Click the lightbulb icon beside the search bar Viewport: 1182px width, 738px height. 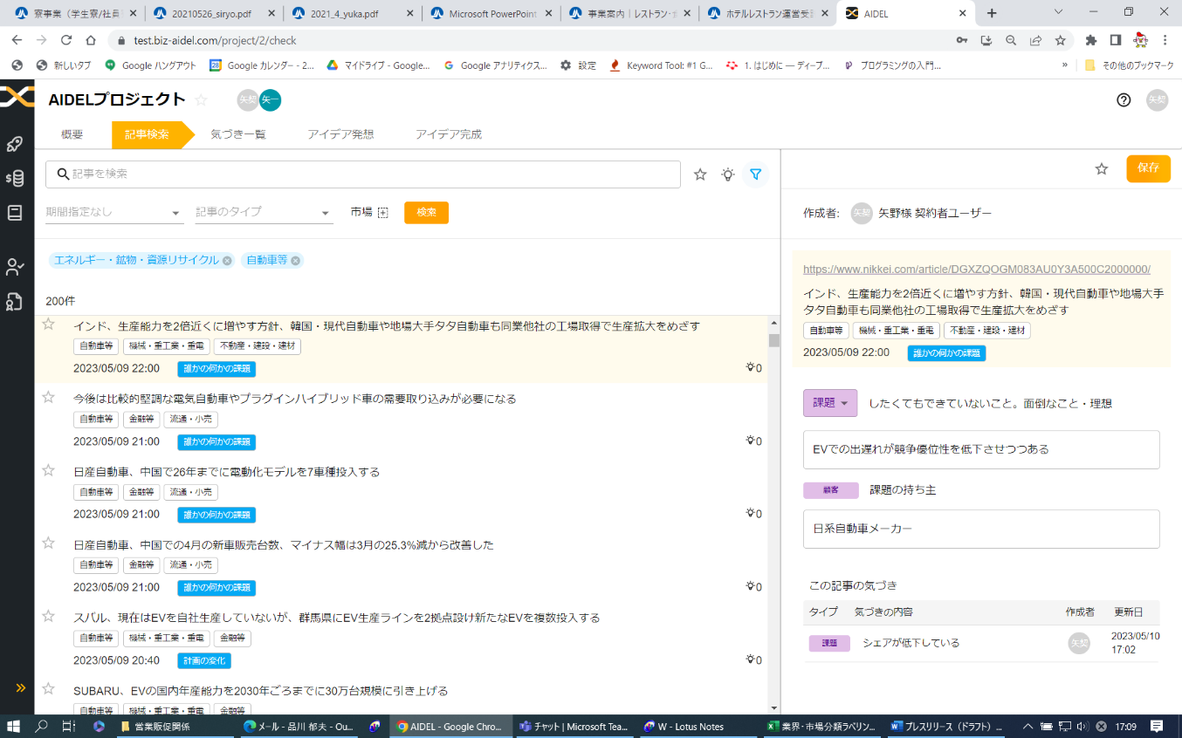(x=727, y=174)
